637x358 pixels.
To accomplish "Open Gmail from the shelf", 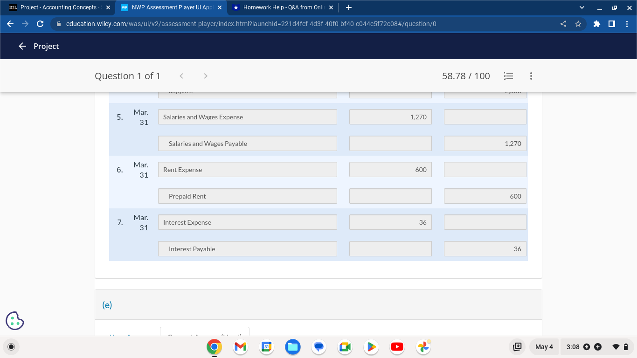I will pyautogui.click(x=240, y=347).
